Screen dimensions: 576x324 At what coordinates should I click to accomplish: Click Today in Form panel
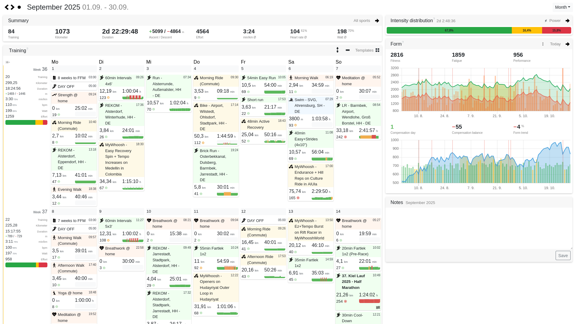[x=555, y=44]
